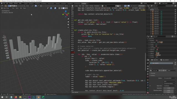Expand Meshes in Current File list
The height and width of the screenshot is (99, 177).
(x=149, y=51)
